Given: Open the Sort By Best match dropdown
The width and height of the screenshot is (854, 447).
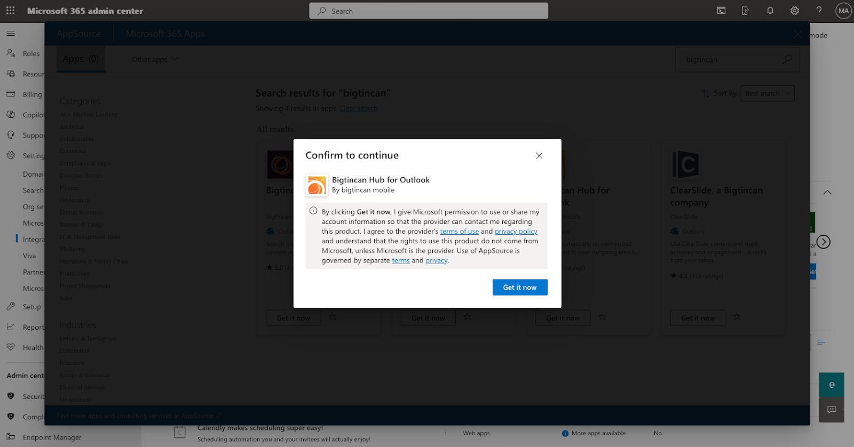Looking at the screenshot, I should click(768, 93).
